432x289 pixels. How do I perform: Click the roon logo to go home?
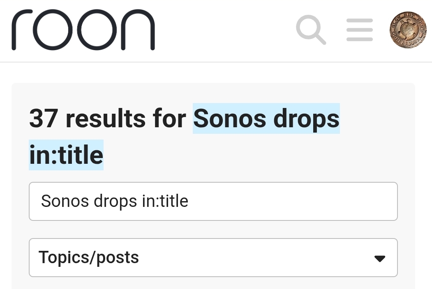83,30
